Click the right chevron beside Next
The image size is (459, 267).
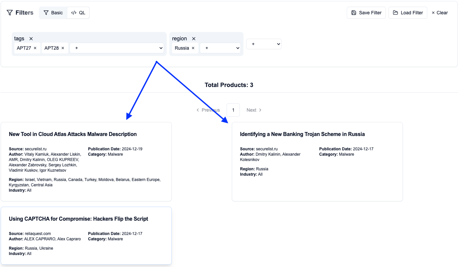click(260, 110)
